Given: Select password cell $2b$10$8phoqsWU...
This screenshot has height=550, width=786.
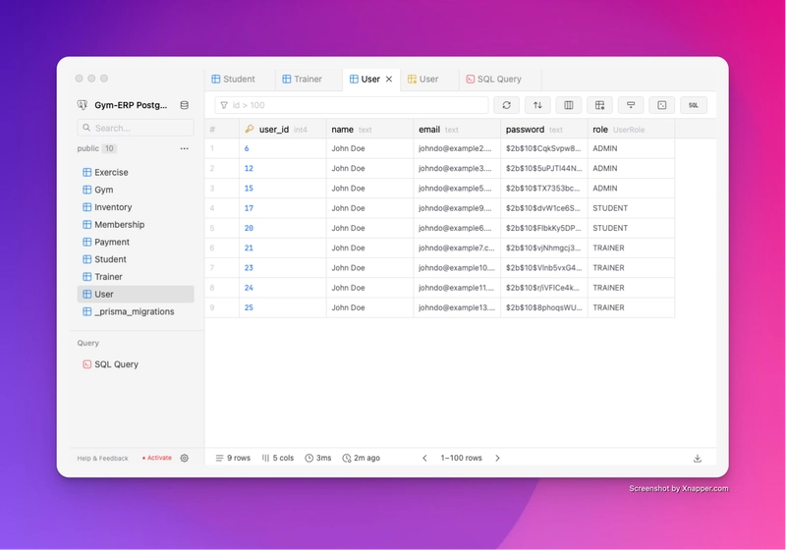Looking at the screenshot, I should pyautogui.click(x=544, y=307).
